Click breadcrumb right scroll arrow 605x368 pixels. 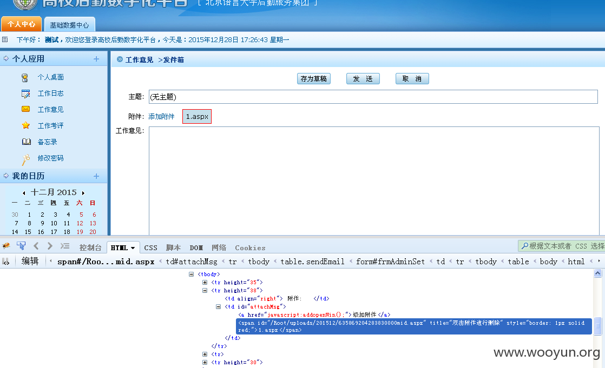[599, 261]
